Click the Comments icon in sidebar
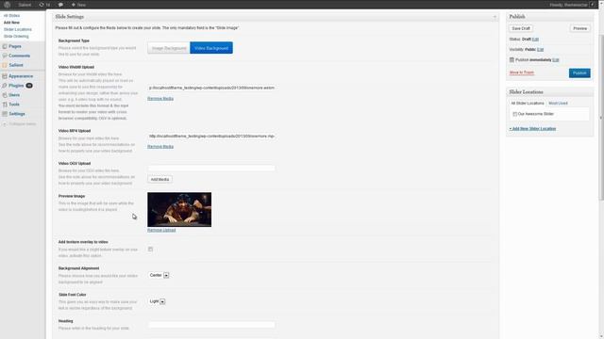This screenshot has height=339, width=604. coord(5,56)
